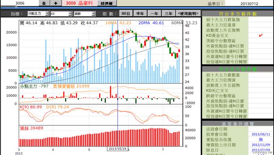Click the 除息日 value 2013/07/09

click(x=261, y=150)
